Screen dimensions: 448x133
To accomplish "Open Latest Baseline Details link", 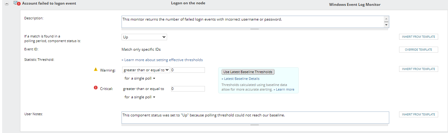I will (240, 79).
